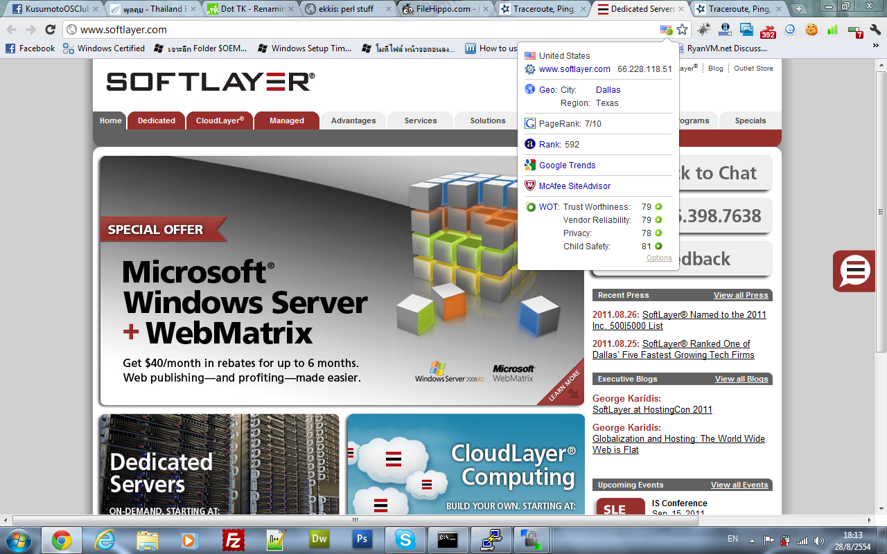The width and height of the screenshot is (887, 554).
Task: Open the Alexa traffic rank extension
Action: pos(726,30)
